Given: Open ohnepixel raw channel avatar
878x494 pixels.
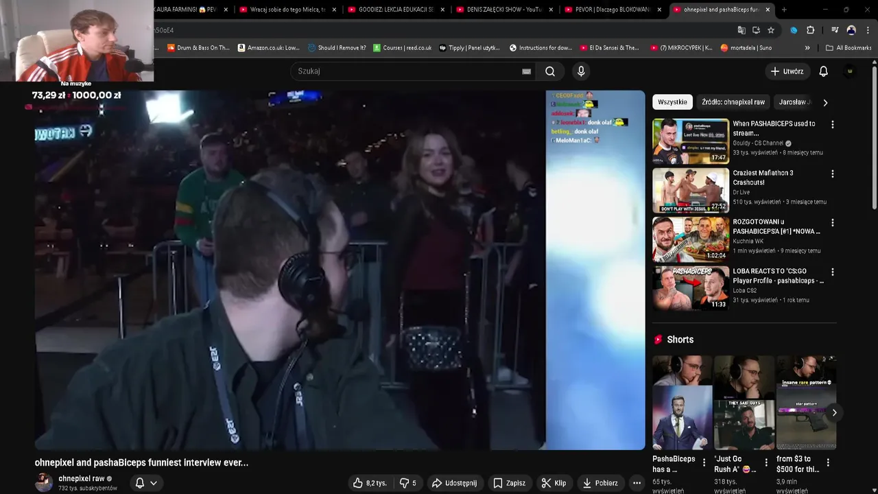Looking at the screenshot, I should point(44,482).
